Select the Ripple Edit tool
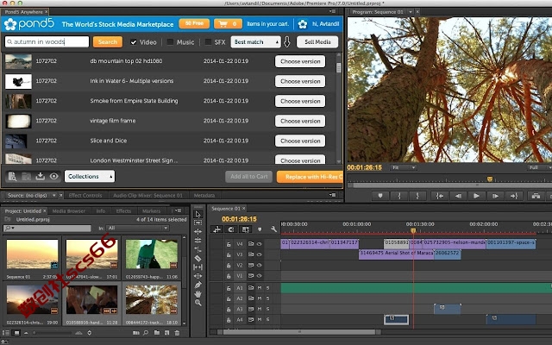The image size is (552, 345). click(198, 231)
